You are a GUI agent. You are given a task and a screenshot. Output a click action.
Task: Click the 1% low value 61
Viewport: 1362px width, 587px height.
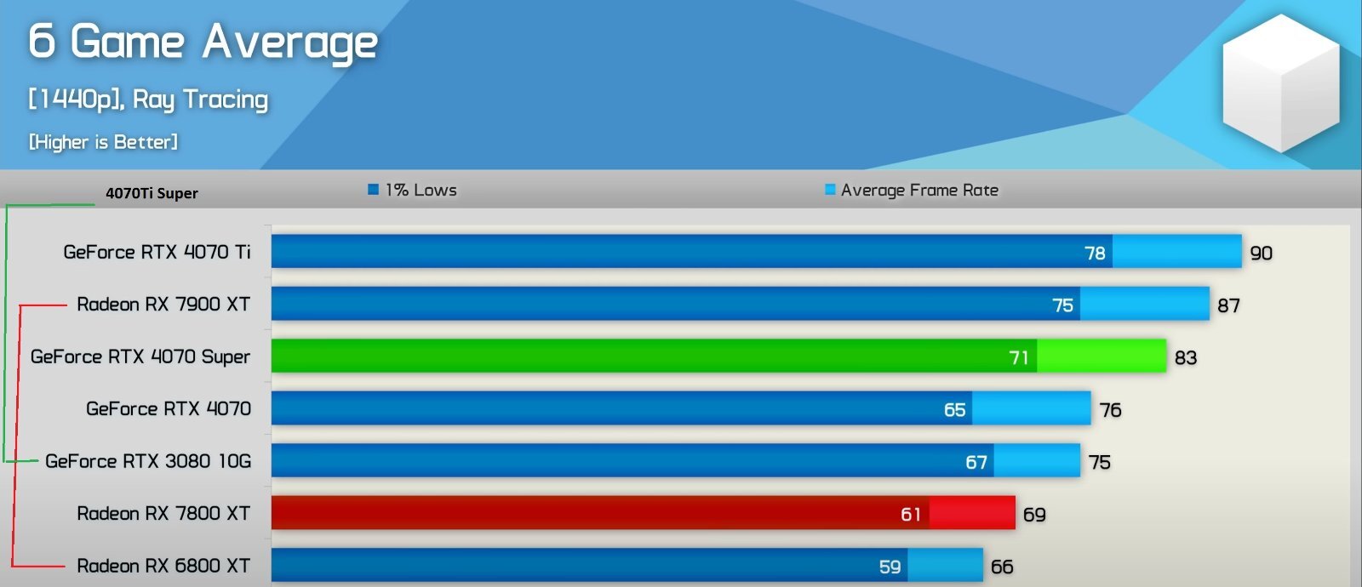tap(911, 515)
